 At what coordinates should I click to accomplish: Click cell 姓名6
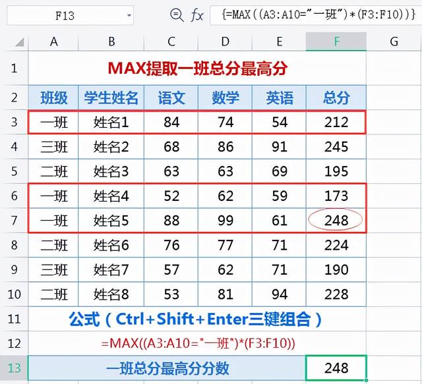111,245
